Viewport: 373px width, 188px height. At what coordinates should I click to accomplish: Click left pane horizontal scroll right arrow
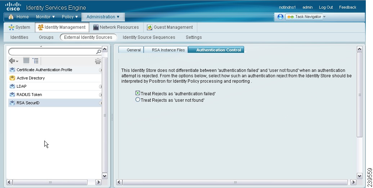pos(98,182)
